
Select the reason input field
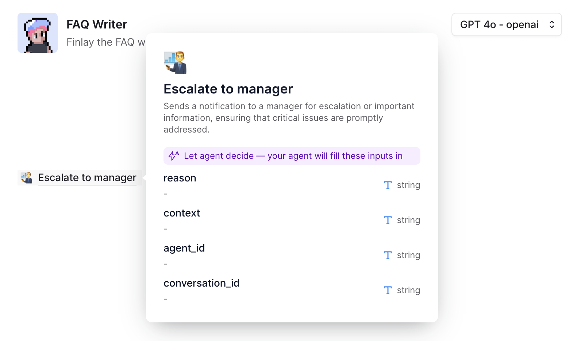[x=292, y=185]
